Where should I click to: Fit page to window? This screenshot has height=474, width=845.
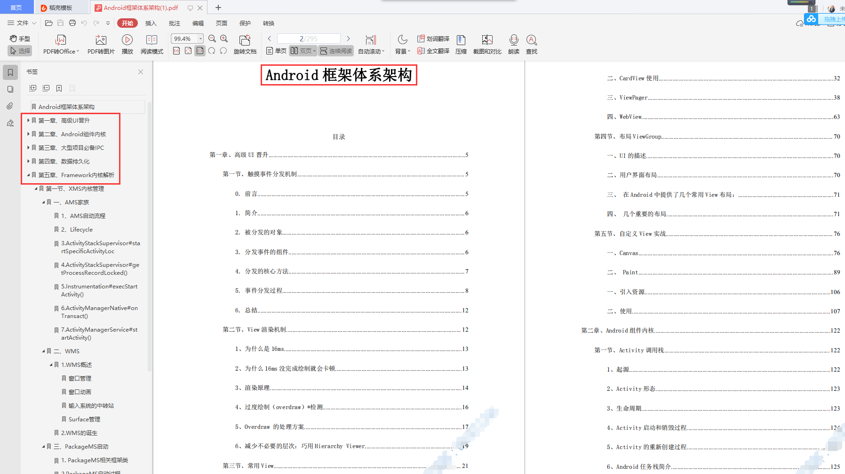click(188, 51)
